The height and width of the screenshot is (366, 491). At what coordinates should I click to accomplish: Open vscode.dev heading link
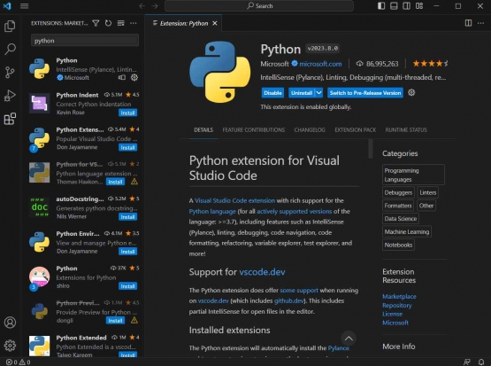coord(262,272)
